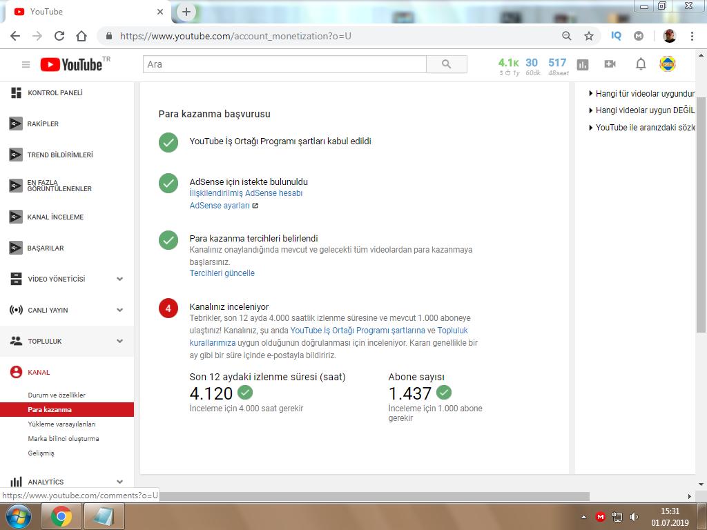Open vidIQ bar chart stats icon
Viewport: 707px width, 530px height.
tap(583, 64)
